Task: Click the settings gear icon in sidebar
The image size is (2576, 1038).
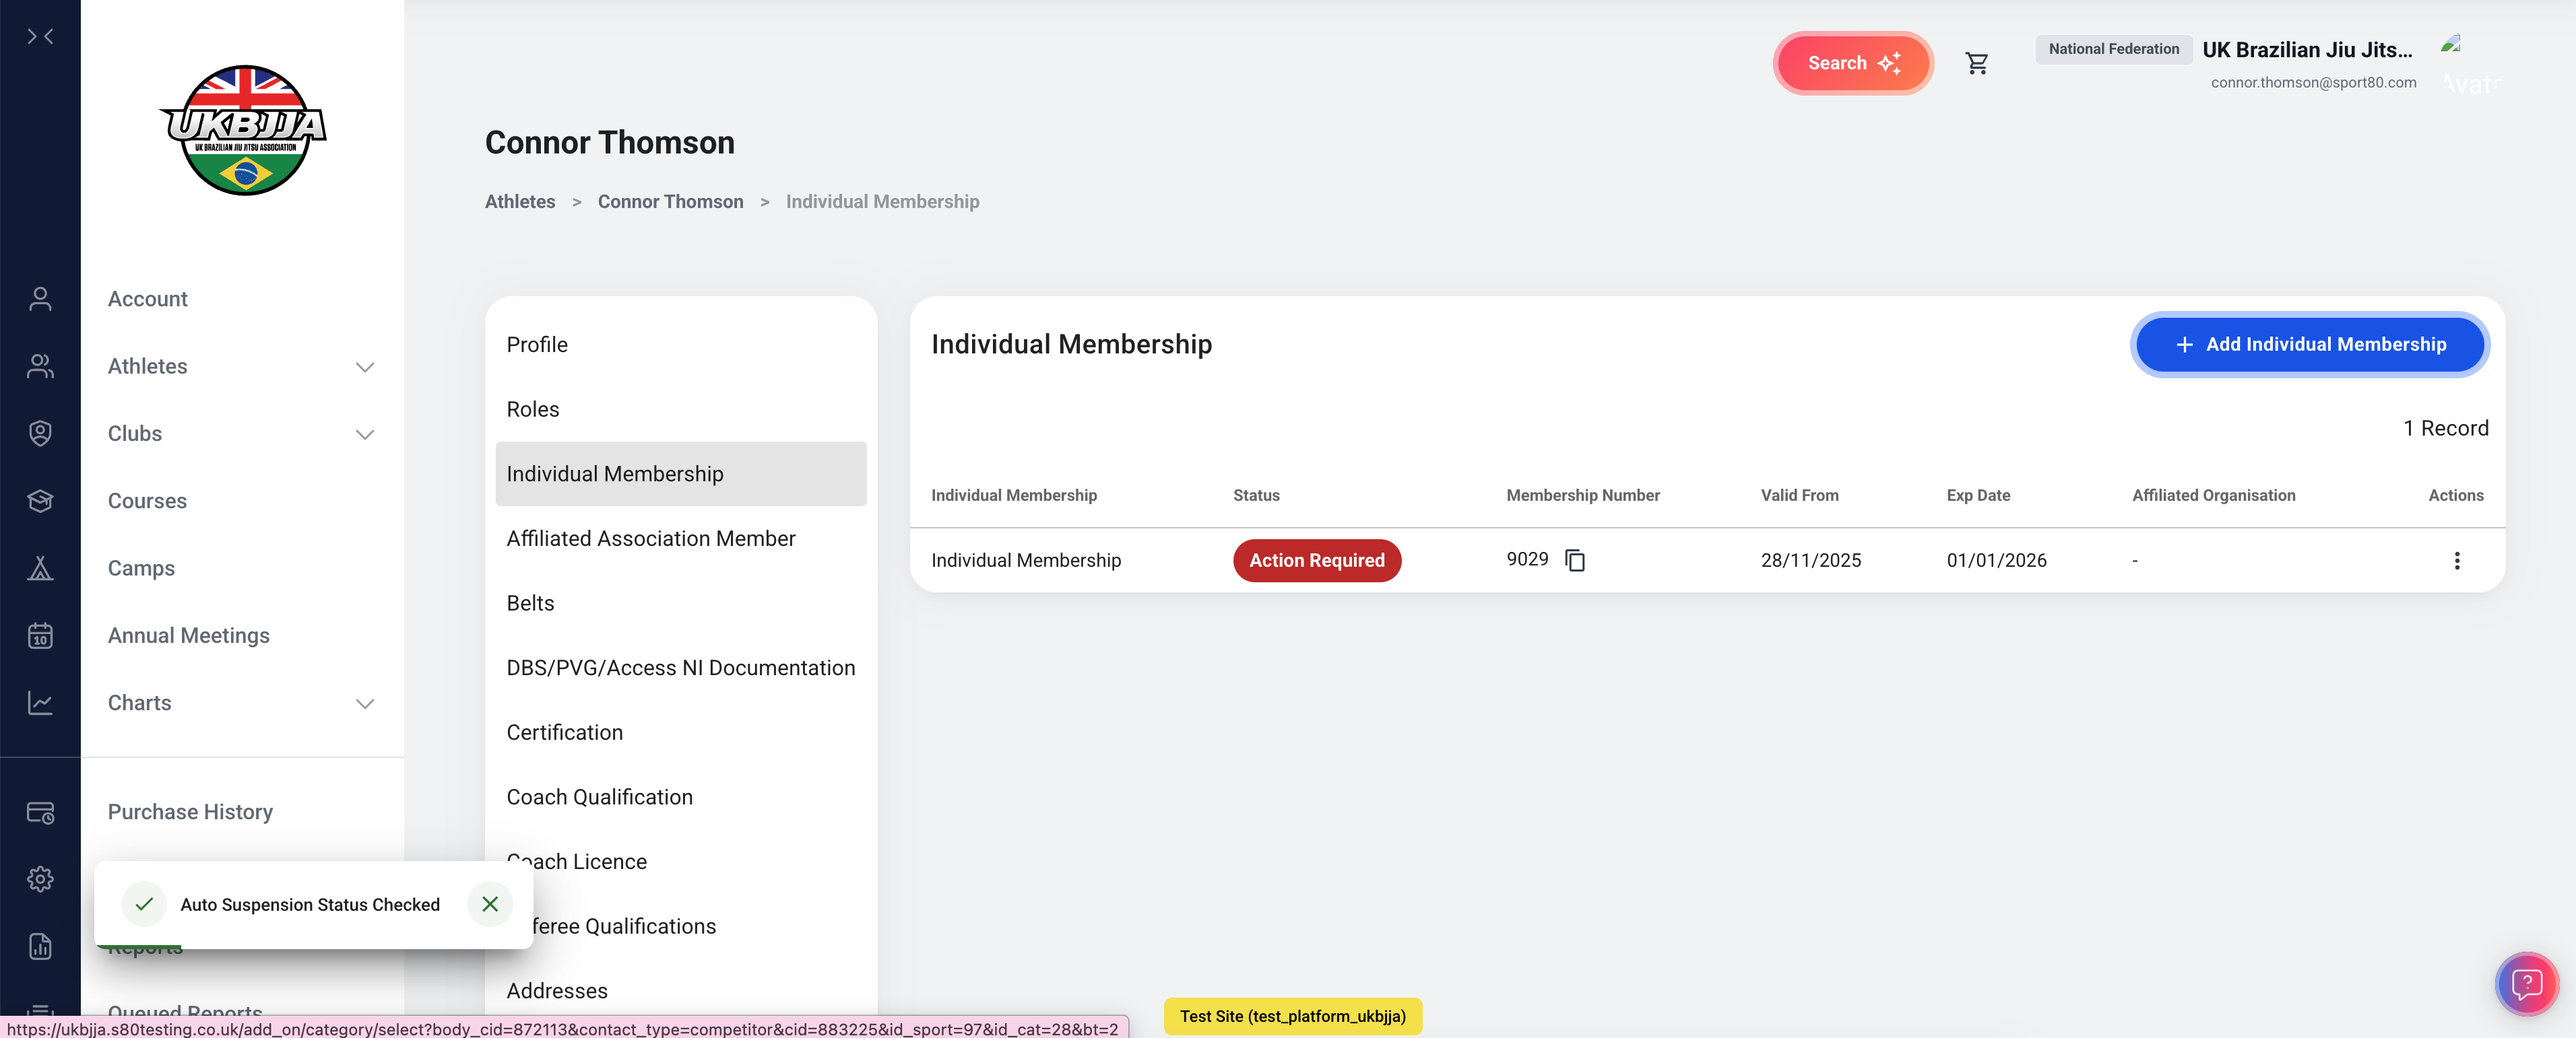Action: [40, 879]
